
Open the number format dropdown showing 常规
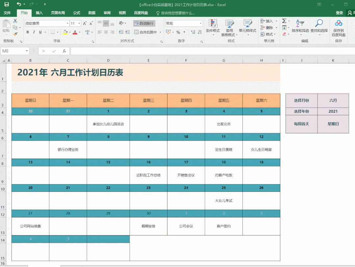pyautogui.click(x=184, y=23)
